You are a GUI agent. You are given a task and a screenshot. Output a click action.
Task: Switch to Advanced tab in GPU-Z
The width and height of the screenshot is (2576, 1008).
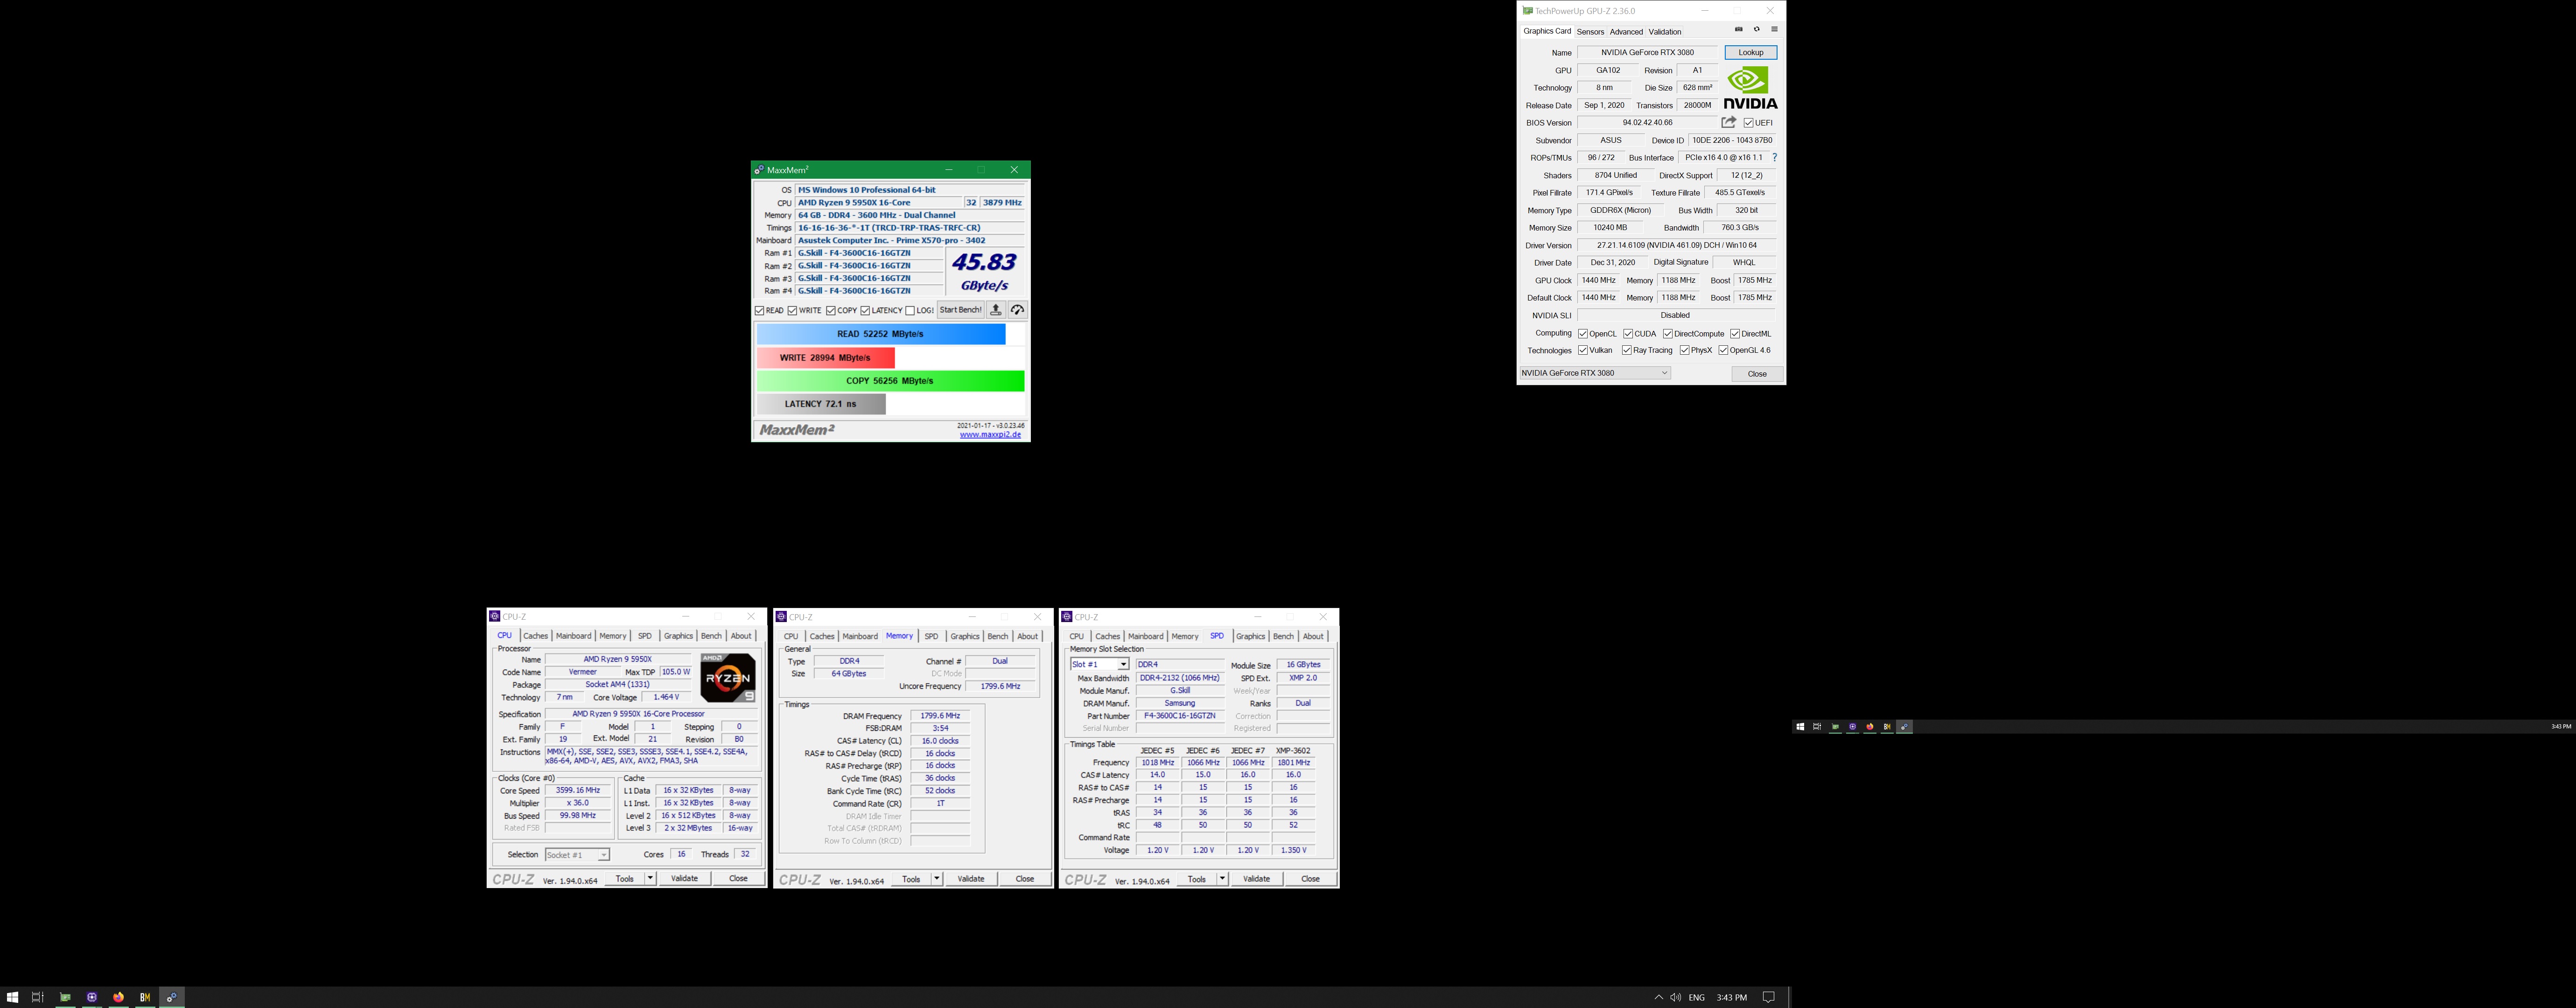coord(1626,32)
